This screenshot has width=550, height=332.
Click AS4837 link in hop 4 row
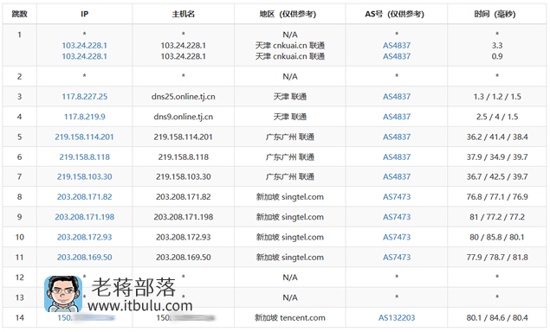[x=397, y=117]
